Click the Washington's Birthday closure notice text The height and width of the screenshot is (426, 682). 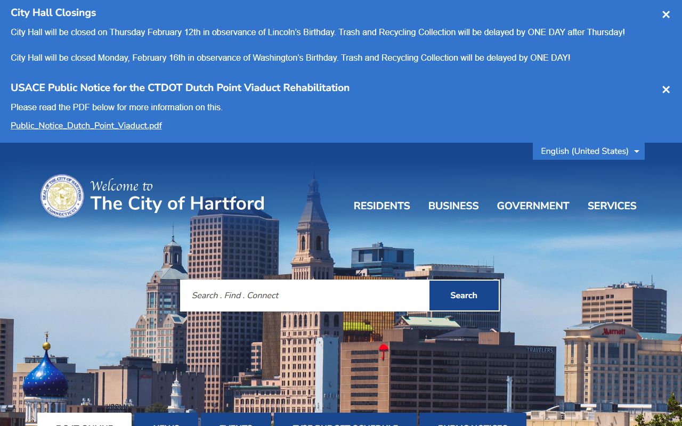[x=290, y=58]
